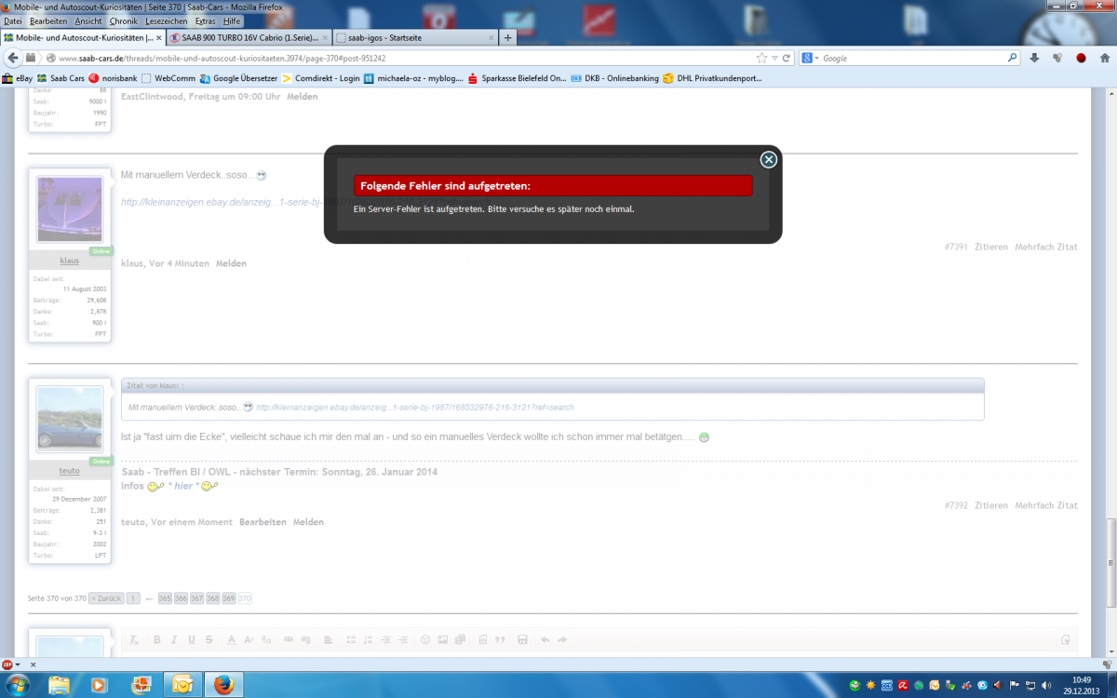Open the Saab Cars bookmark
1117x698 pixels.
click(x=61, y=79)
